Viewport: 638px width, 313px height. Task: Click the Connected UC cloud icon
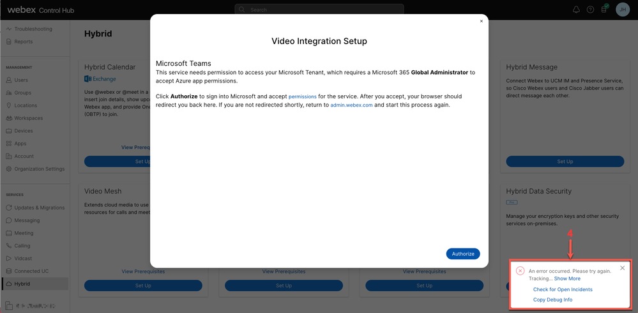click(x=8, y=271)
